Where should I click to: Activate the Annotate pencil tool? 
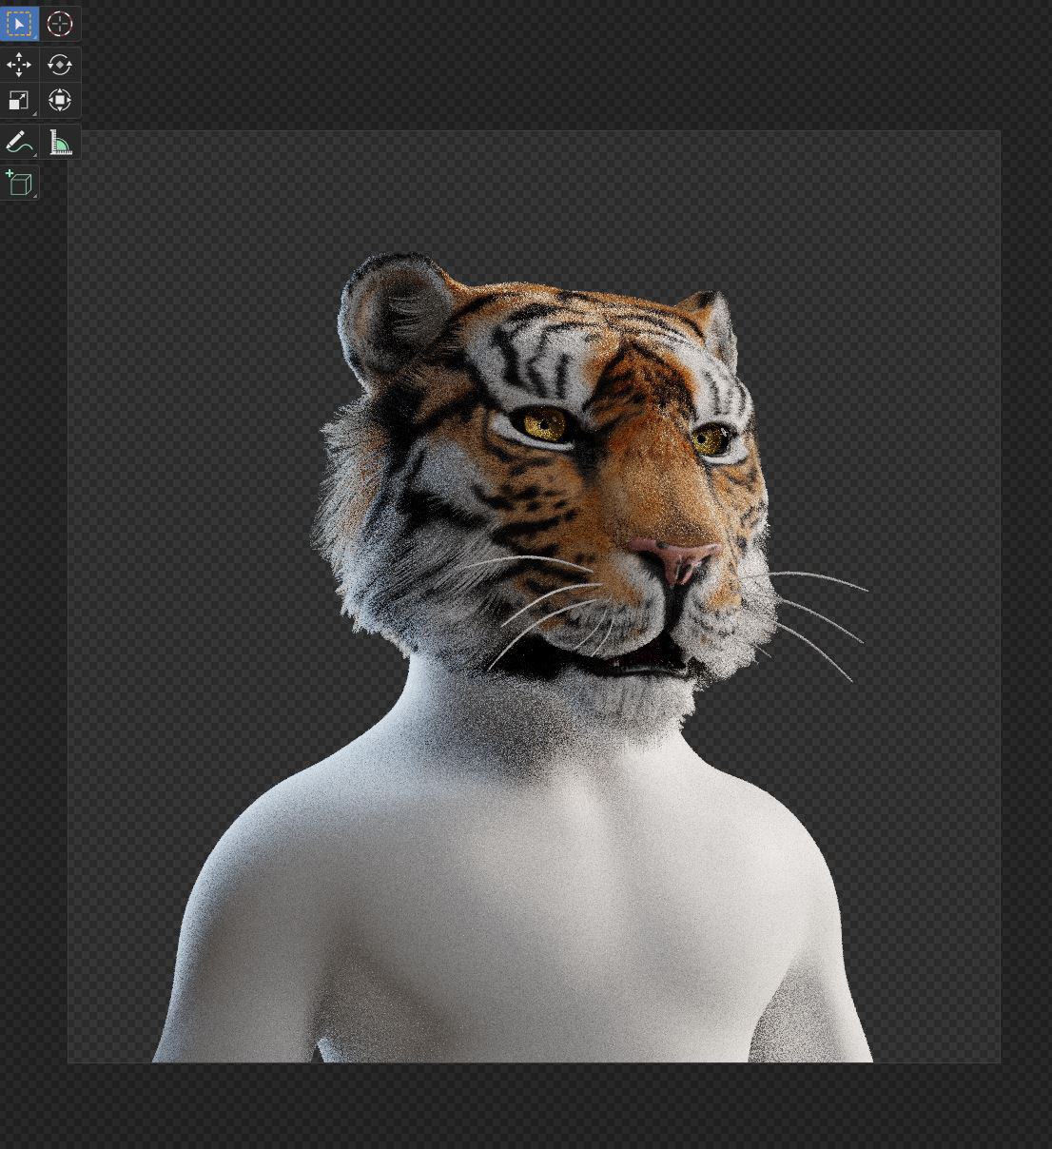point(19,143)
